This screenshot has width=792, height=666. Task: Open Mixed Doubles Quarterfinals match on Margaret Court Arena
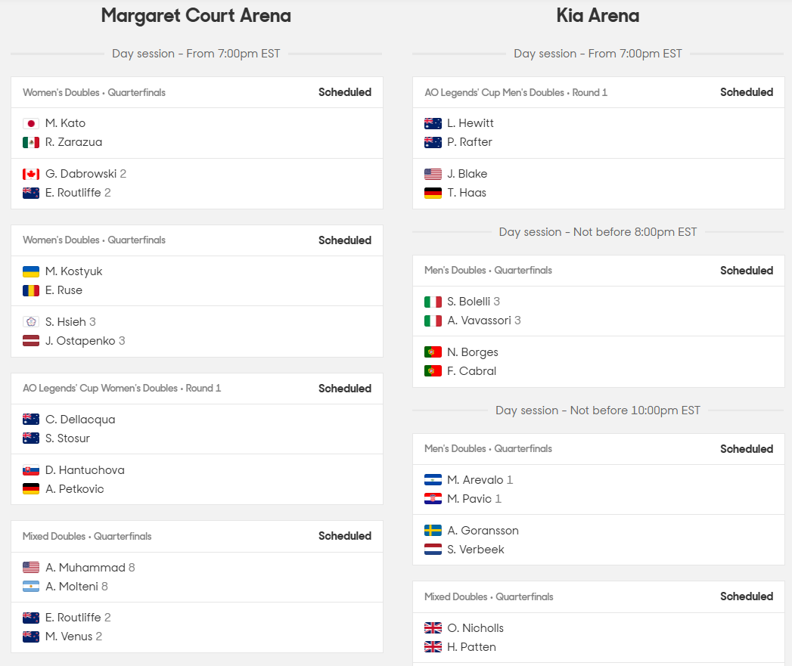(197, 587)
